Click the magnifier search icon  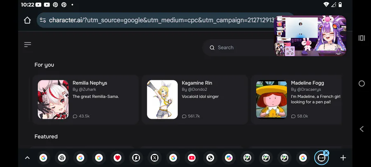(212, 48)
